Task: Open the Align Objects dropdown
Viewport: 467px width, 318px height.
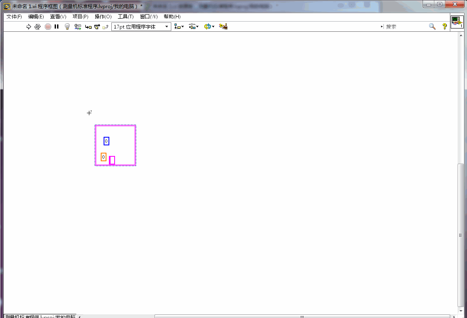Action: 179,27
